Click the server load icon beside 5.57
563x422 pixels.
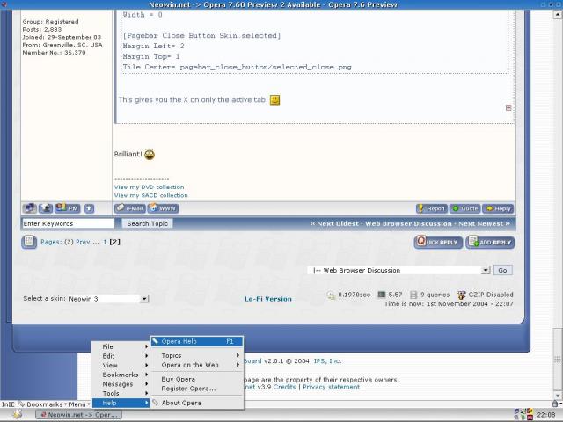pyautogui.click(x=381, y=295)
